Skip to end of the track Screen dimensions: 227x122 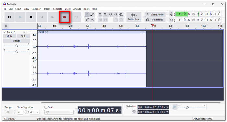point(53,17)
